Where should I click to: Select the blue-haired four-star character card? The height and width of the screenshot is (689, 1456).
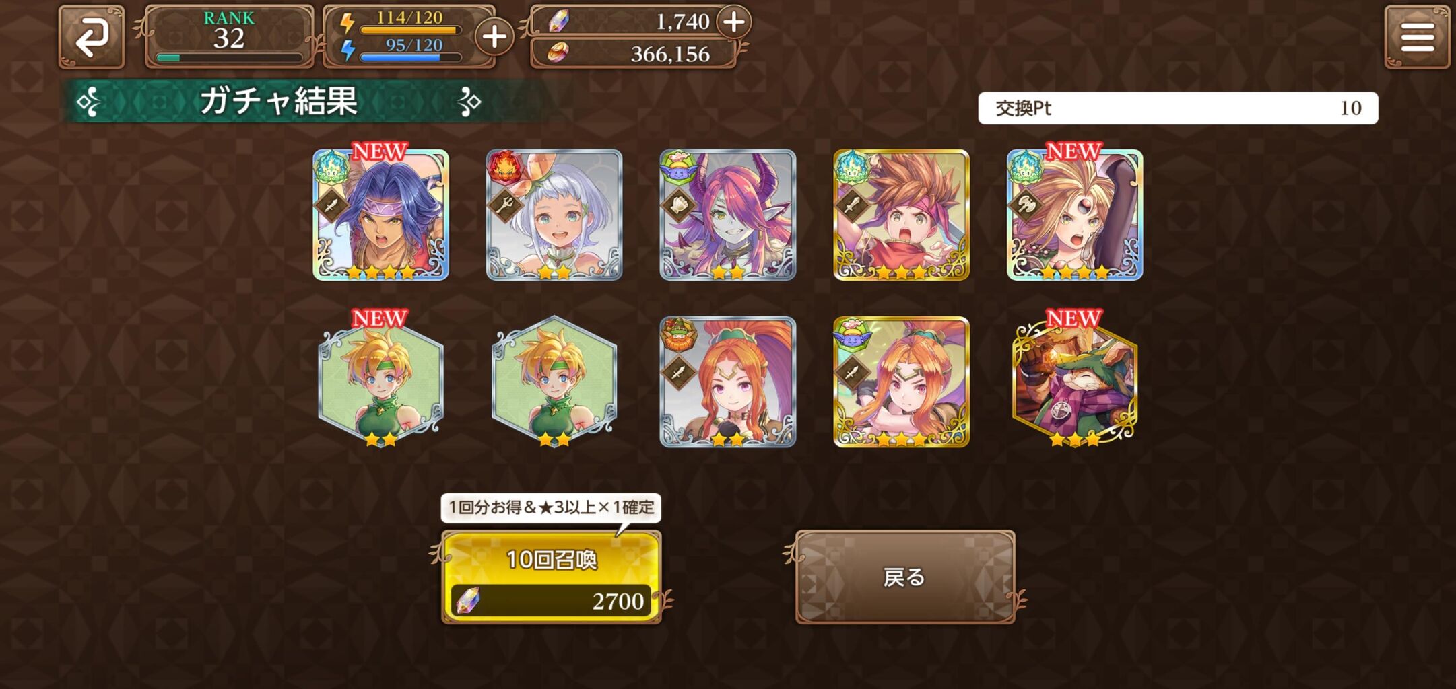[x=380, y=215]
